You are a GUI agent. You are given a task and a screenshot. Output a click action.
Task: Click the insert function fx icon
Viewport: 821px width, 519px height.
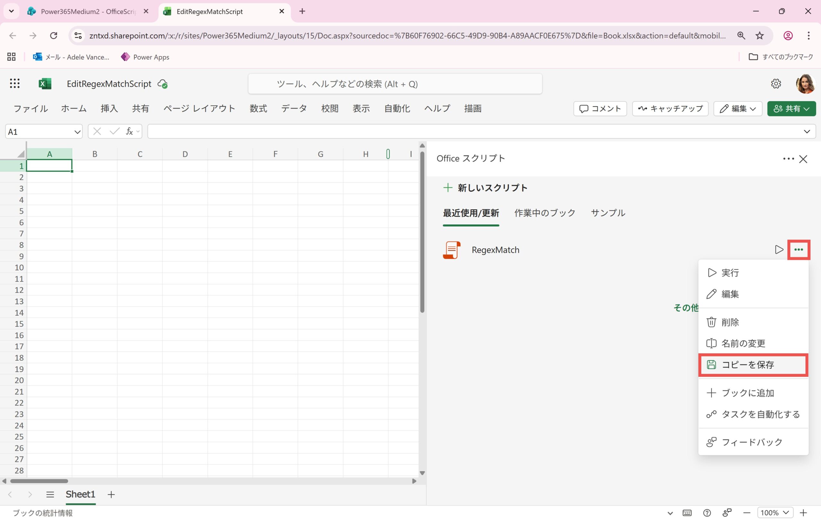point(129,131)
